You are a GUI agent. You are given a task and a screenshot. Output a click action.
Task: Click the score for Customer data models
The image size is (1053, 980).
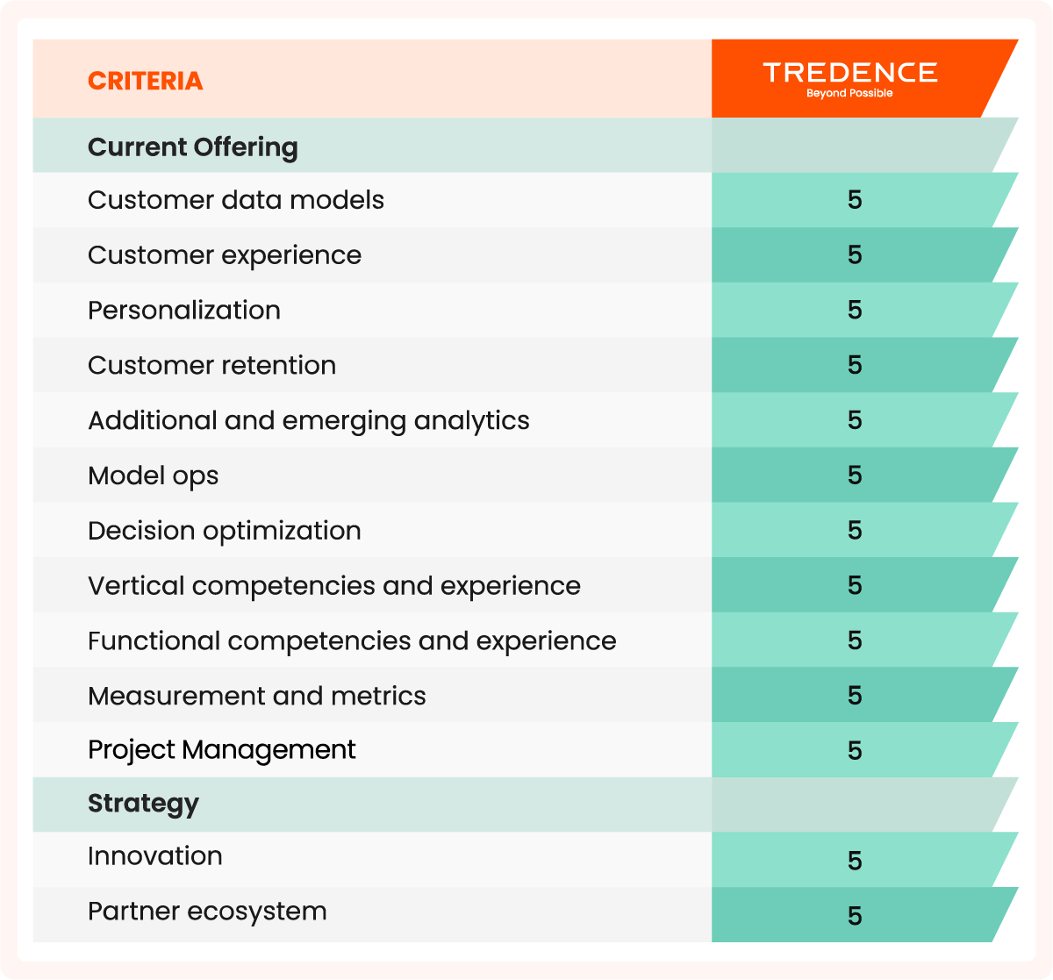click(855, 200)
